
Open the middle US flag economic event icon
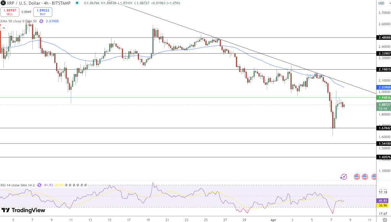[x=365, y=177]
